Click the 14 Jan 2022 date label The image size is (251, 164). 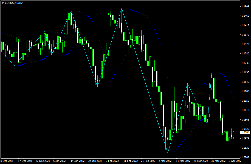(x=78, y=161)
